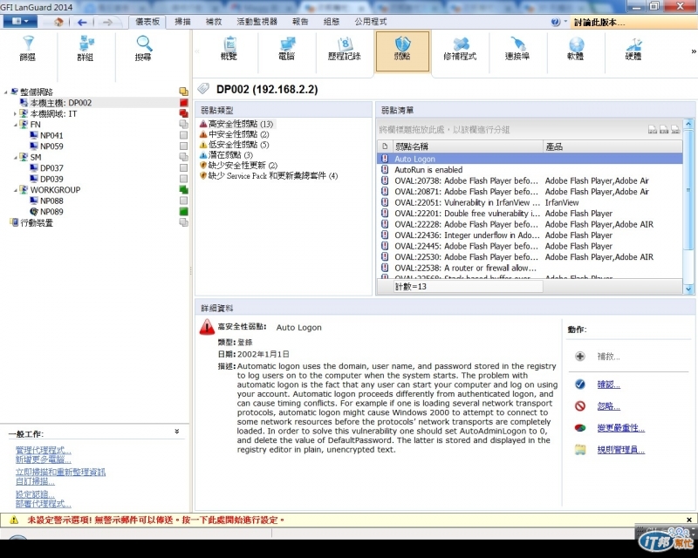The height and width of the screenshot is (558, 698).
Task: Open the 群組 grouping icon
Action: click(x=86, y=44)
